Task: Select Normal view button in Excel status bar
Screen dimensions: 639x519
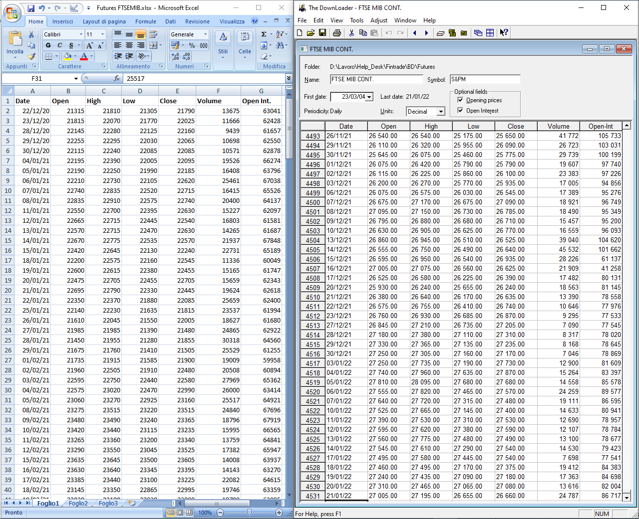Action: pyautogui.click(x=171, y=513)
